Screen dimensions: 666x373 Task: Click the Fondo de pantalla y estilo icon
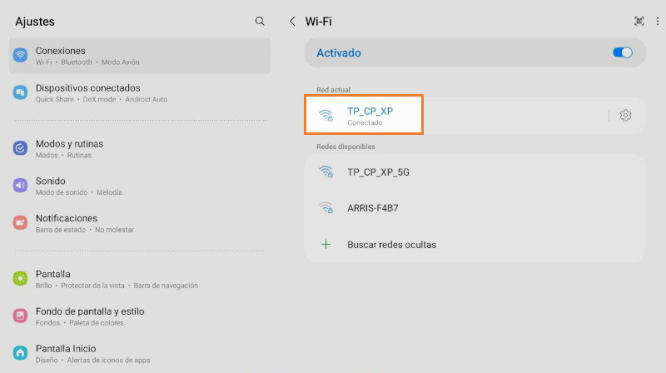(x=21, y=316)
